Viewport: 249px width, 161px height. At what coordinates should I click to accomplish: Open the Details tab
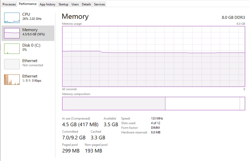point(86,4)
